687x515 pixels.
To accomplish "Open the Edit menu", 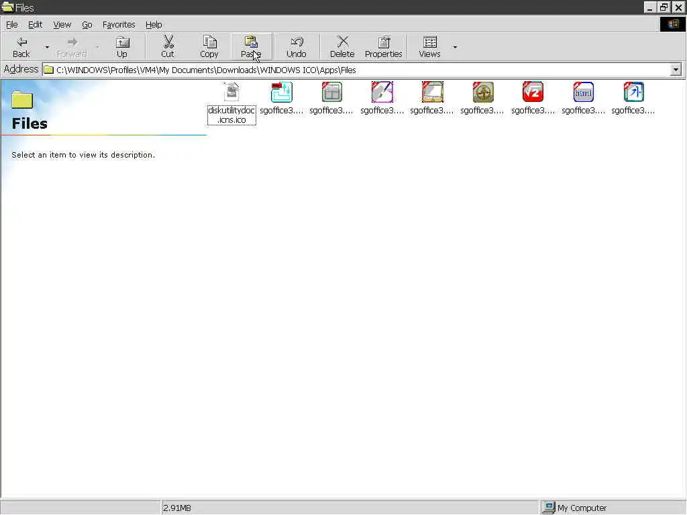I will click(35, 25).
